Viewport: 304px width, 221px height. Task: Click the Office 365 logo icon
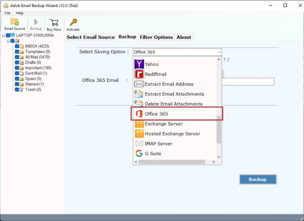pos(139,114)
